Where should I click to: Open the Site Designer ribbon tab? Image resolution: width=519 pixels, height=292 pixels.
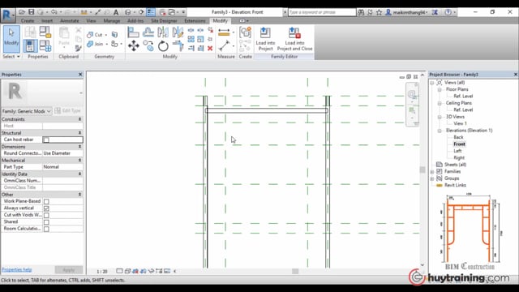pyautogui.click(x=164, y=21)
